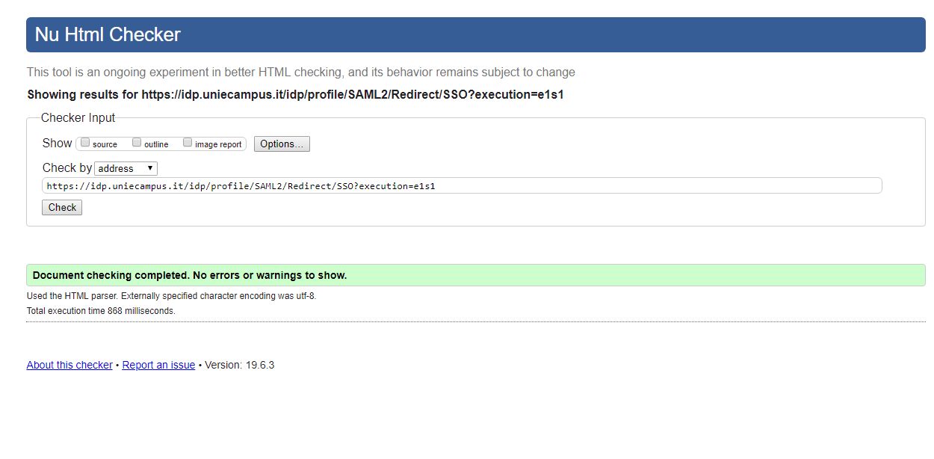Click the Nu Html Checker heading
Viewport: 934px width, 459px height.
click(108, 34)
